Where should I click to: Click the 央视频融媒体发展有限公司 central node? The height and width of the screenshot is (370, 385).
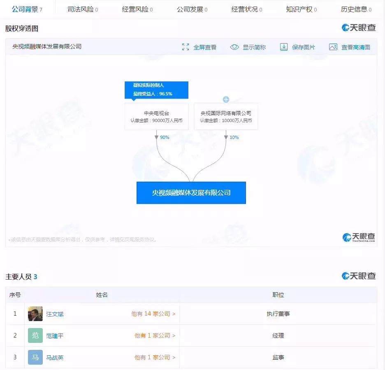[x=191, y=192]
